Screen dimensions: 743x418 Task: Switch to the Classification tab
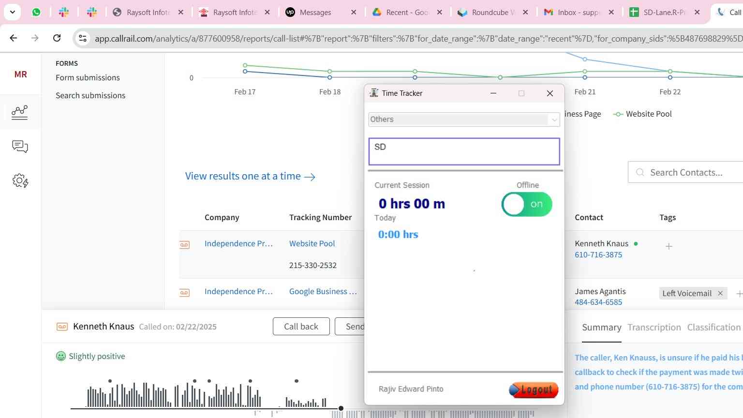[714, 328]
